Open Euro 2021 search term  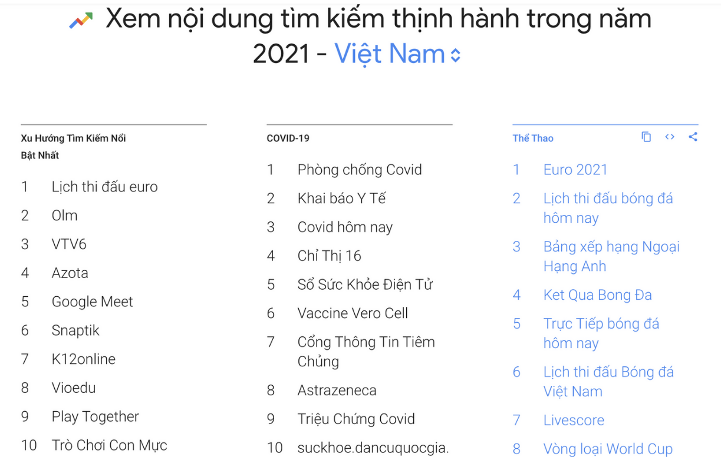(575, 170)
